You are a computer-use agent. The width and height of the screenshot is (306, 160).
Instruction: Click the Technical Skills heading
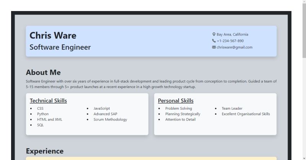(x=49, y=101)
